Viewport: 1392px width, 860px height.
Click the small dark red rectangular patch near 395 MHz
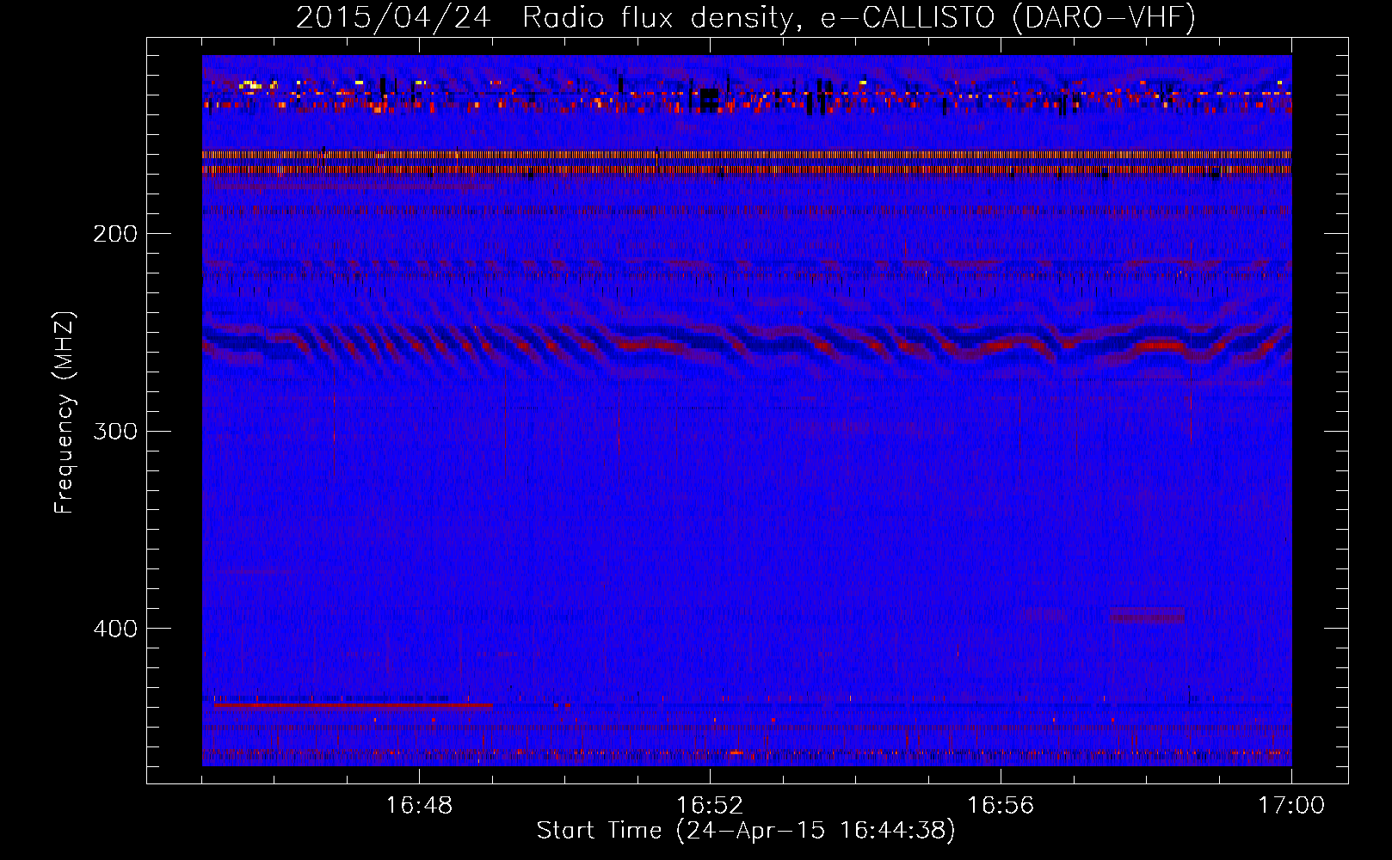[1147, 615]
